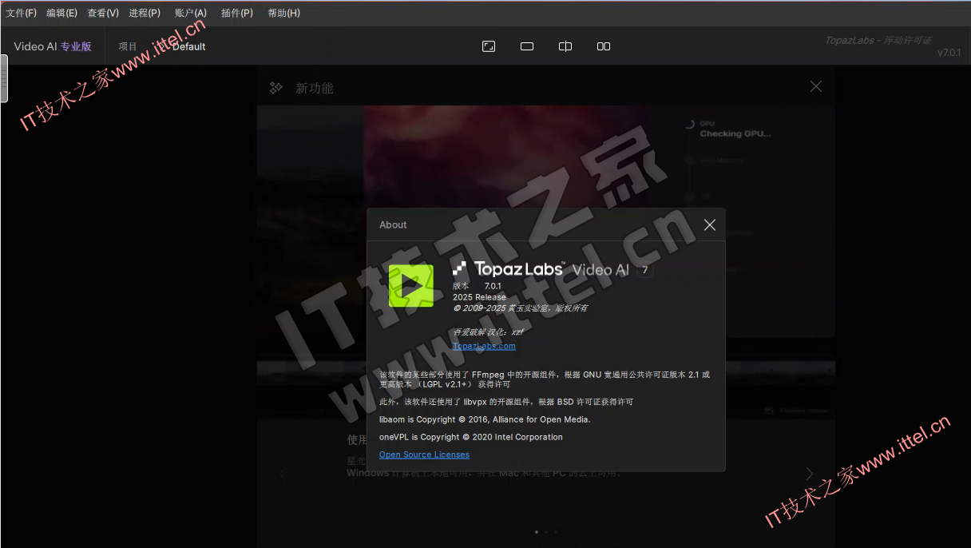Click the libvpx BSD license line
The width and height of the screenshot is (971, 548).
506,402
